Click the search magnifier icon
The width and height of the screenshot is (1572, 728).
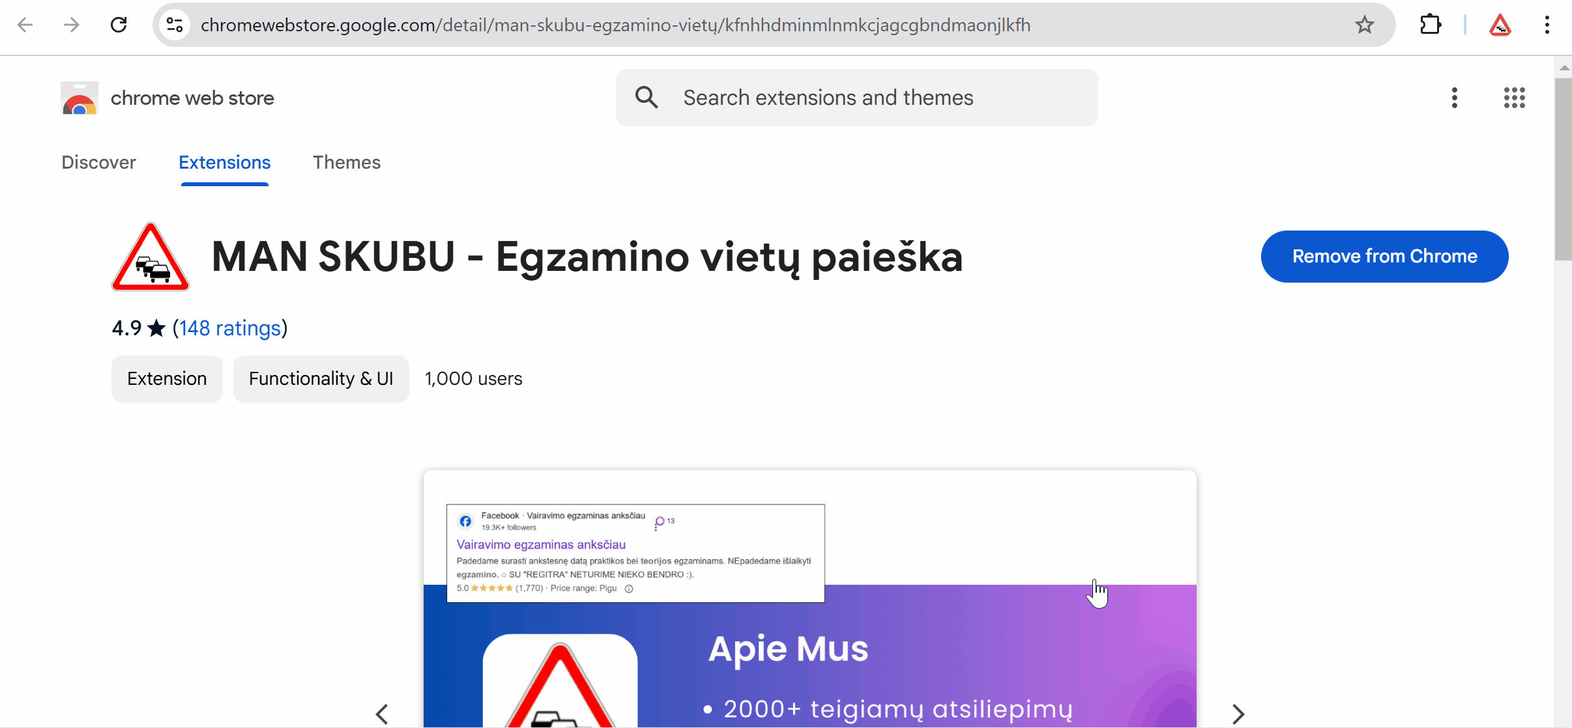coord(647,98)
